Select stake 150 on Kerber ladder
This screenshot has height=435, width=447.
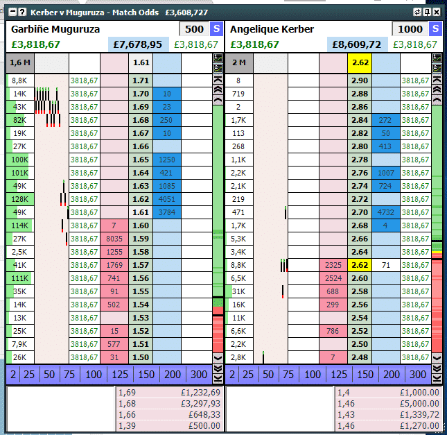click(365, 374)
